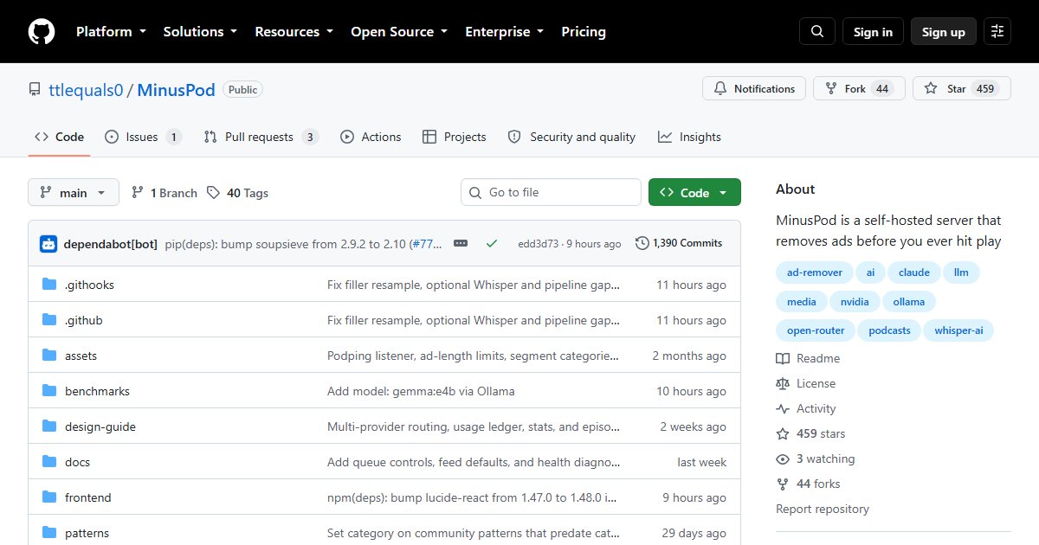Screen dimensions: 1039x545
Task: Open appearance settings icon beside Sign up
Action: tap(997, 32)
